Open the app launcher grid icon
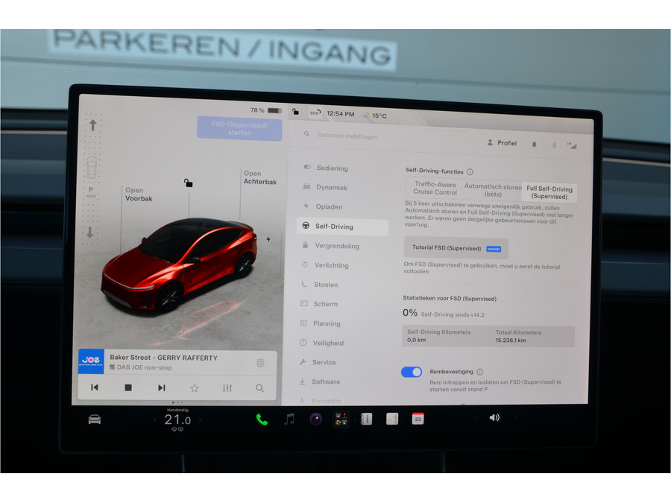 tap(341, 419)
